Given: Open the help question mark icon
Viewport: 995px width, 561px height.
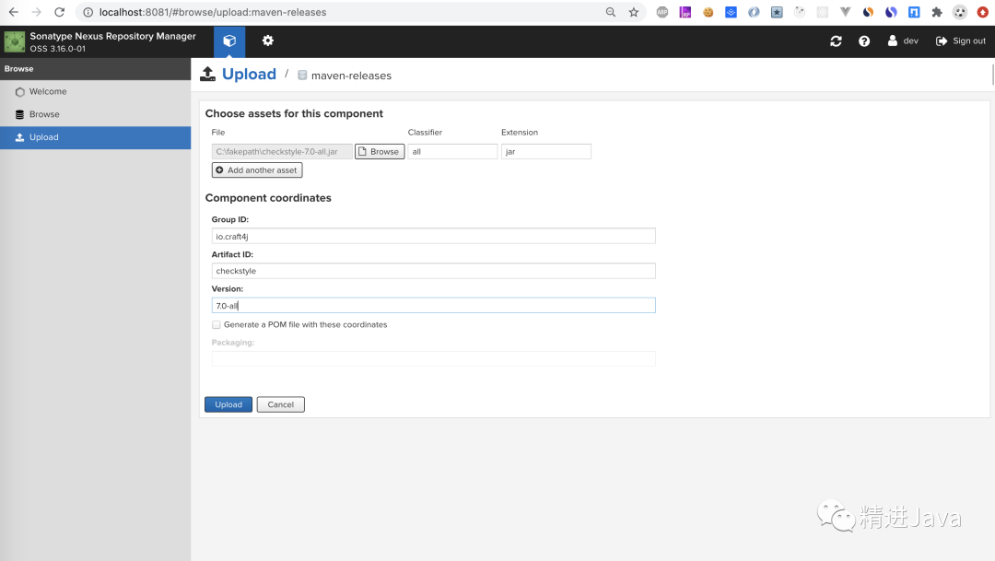Looking at the screenshot, I should [x=863, y=41].
